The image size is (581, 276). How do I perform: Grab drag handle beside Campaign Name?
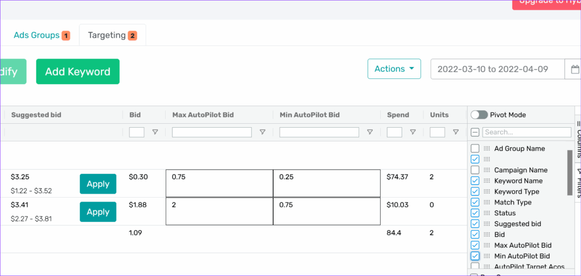pos(486,170)
